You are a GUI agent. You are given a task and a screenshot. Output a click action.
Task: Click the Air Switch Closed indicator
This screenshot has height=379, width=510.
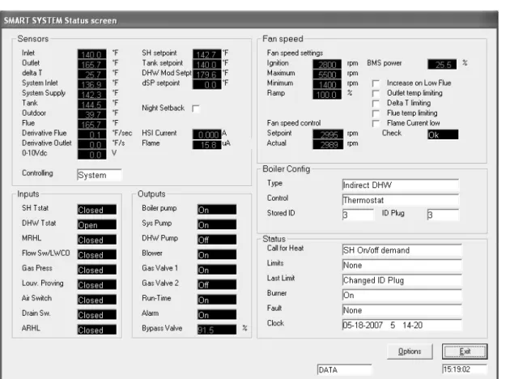click(97, 300)
